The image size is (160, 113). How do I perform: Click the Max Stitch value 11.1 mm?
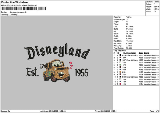click(130, 41)
